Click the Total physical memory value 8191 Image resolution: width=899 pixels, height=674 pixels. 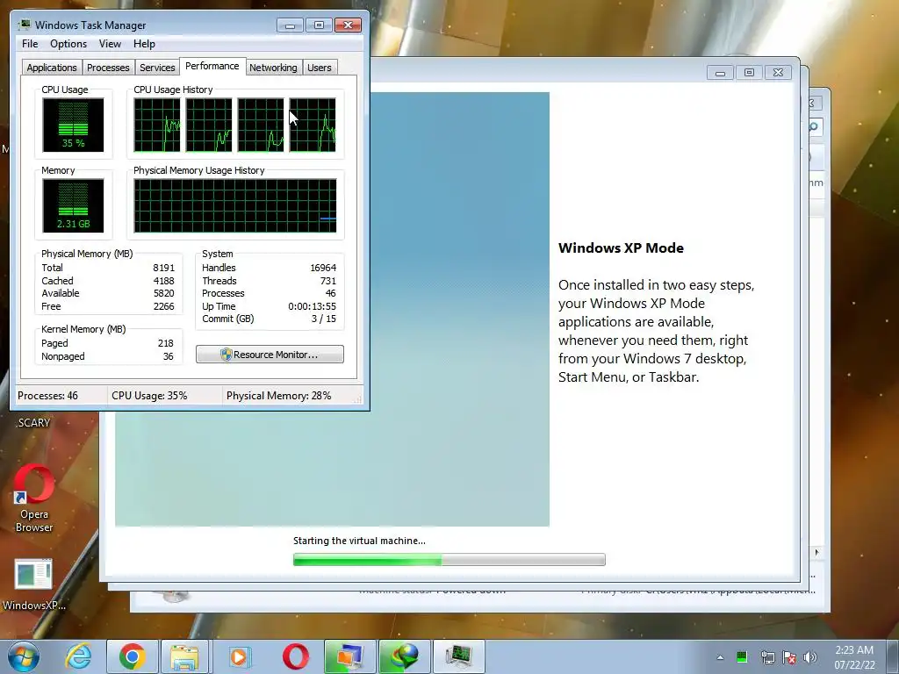click(x=163, y=268)
